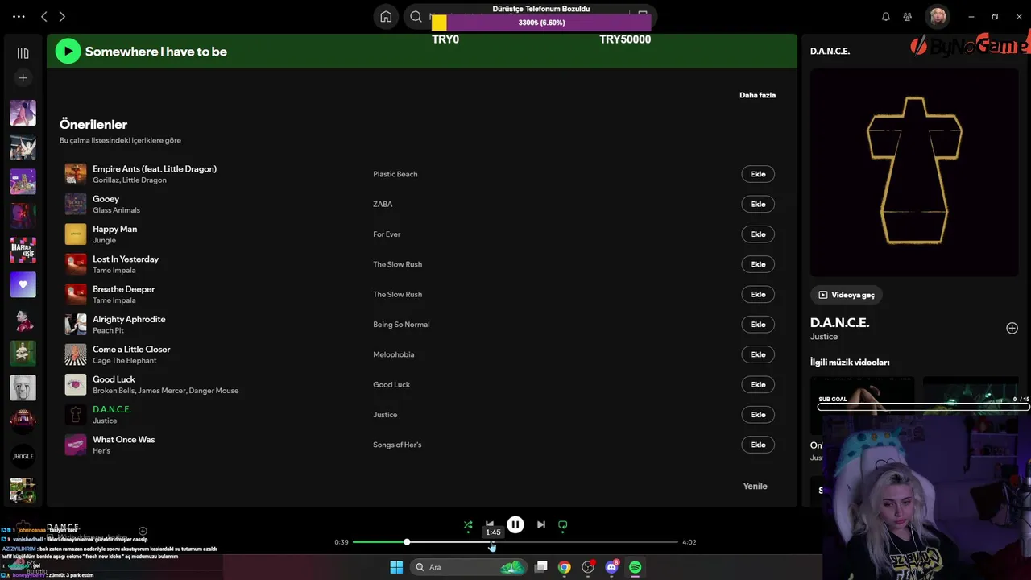Add D.A.N.C.E. to Liked Songs via plus icon

[1012, 328]
